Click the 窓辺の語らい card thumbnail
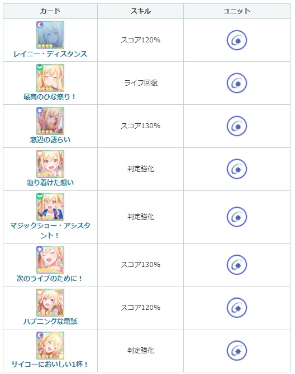295x374 pixels. tap(50, 121)
